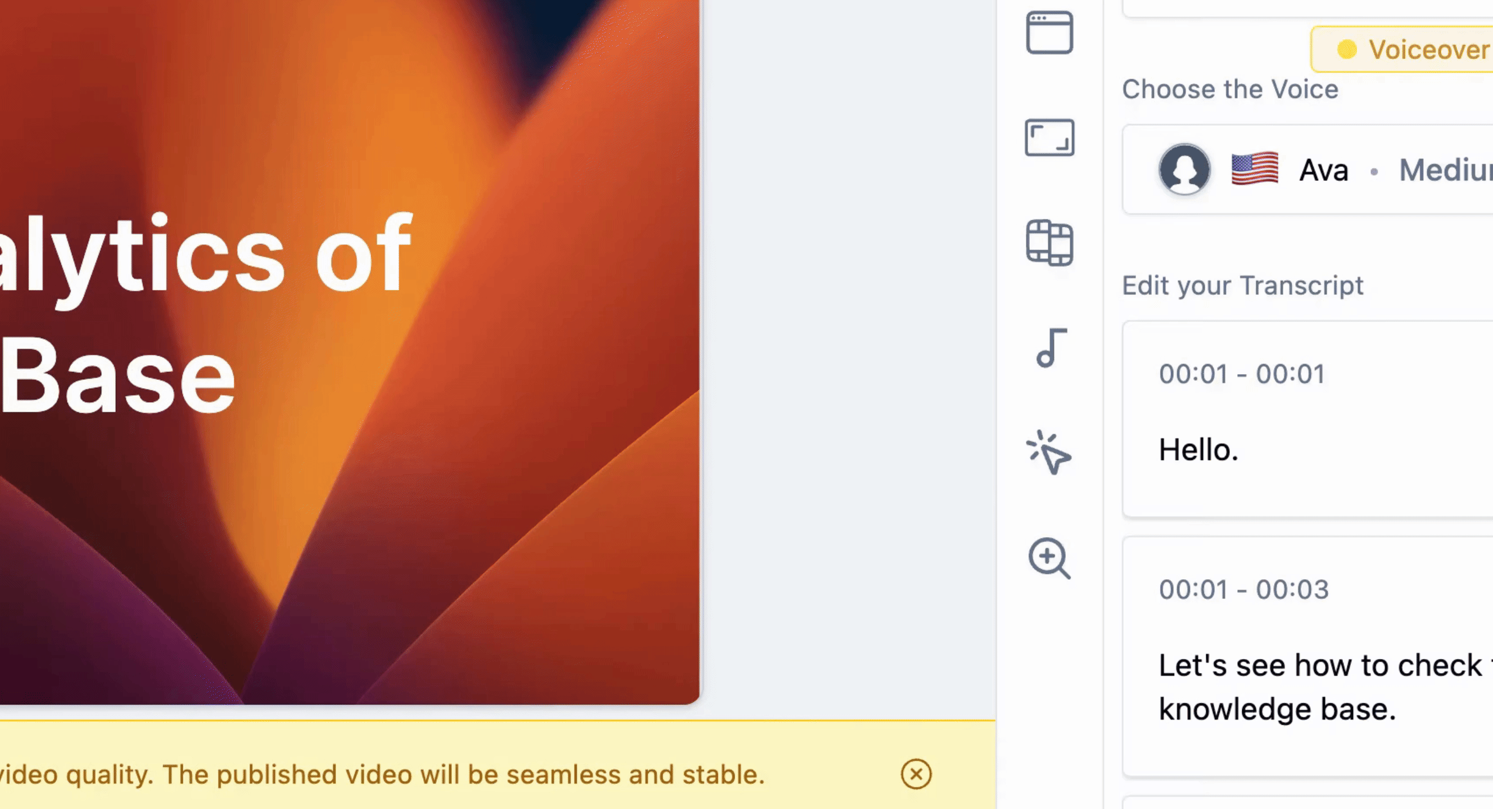The height and width of the screenshot is (809, 1493).
Task: Edit the 'Hello.' transcript text
Action: [1198, 450]
